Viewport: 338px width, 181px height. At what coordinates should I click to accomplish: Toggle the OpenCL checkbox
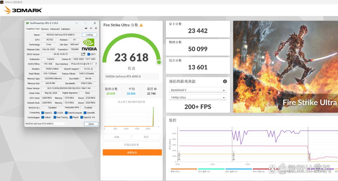tap(42, 113)
